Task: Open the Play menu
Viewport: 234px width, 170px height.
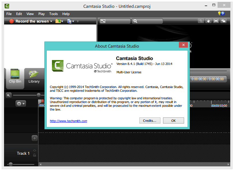Action: click(42, 14)
